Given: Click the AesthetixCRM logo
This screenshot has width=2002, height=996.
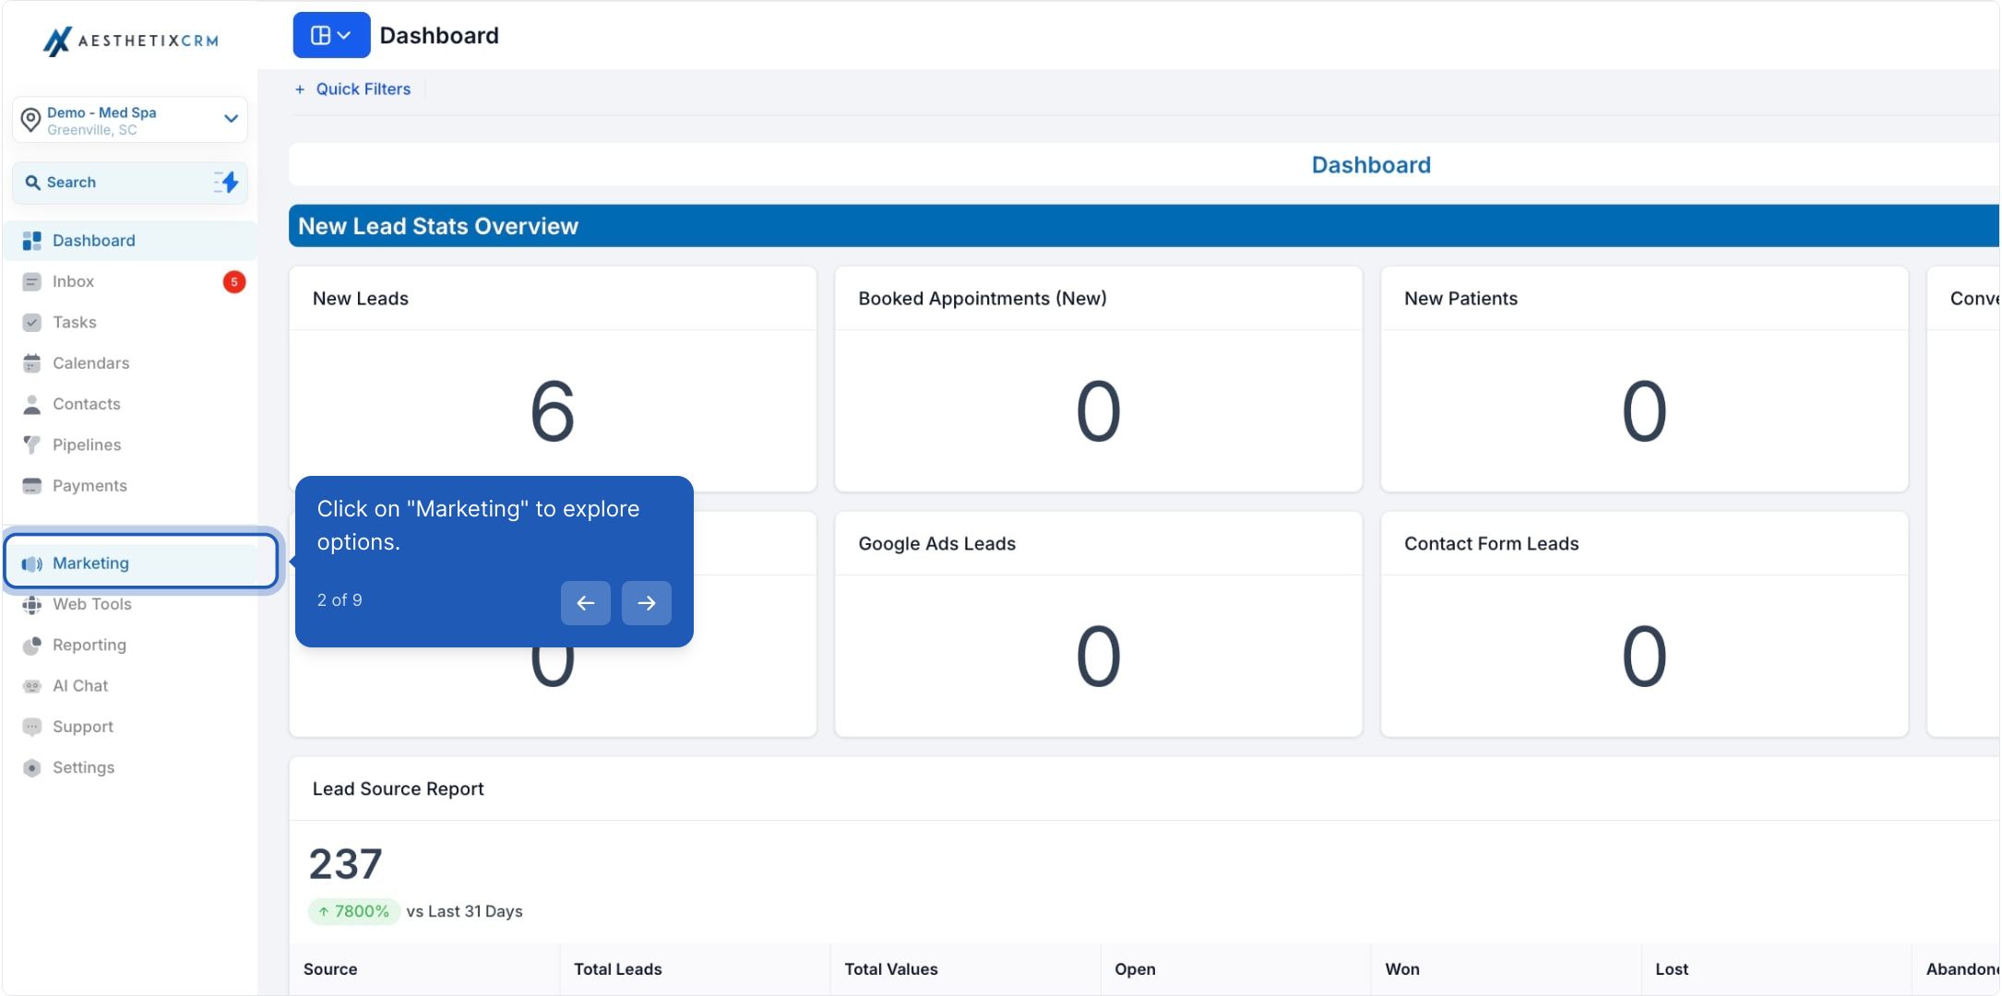Looking at the screenshot, I should pyautogui.click(x=130, y=41).
